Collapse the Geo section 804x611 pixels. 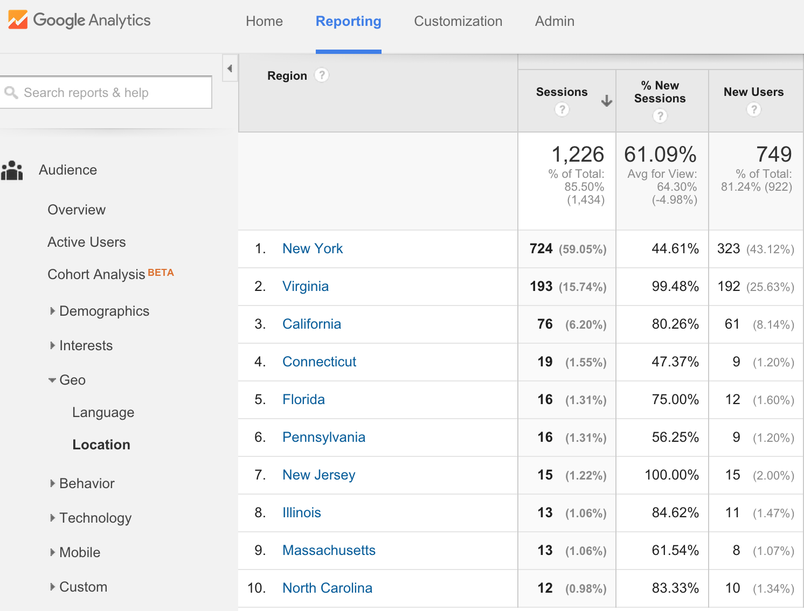(x=52, y=380)
